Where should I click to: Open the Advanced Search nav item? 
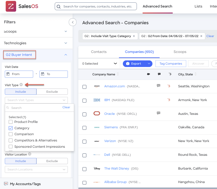point(158,6)
